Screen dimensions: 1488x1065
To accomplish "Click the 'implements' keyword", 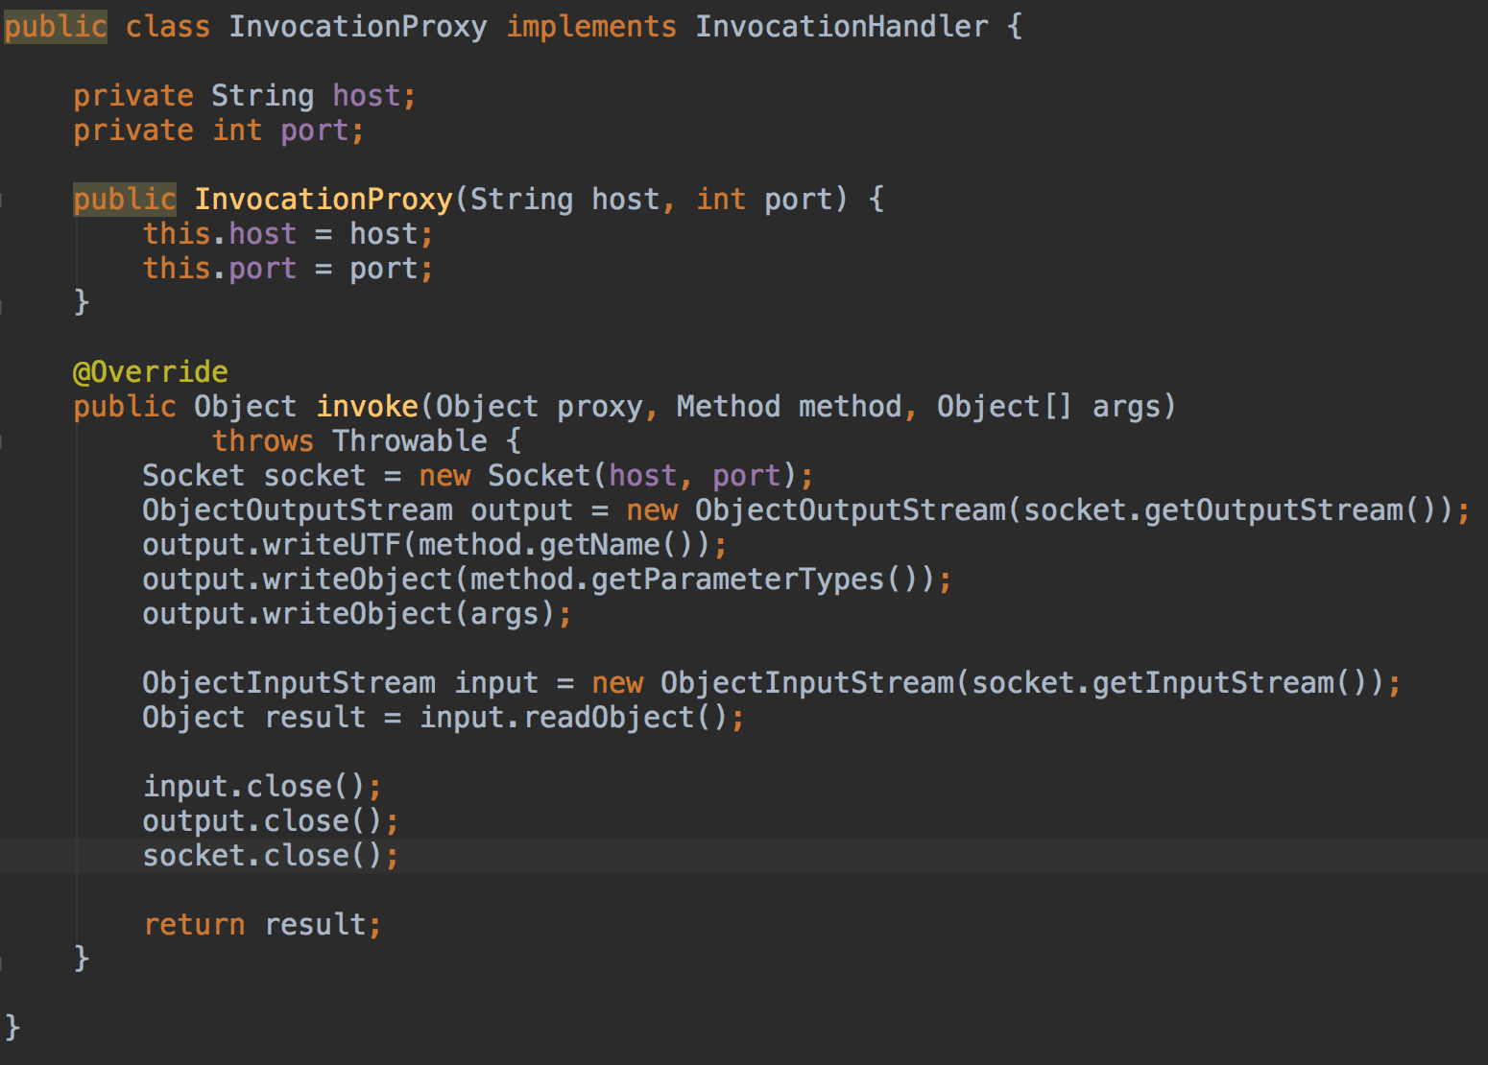I will pos(591,27).
